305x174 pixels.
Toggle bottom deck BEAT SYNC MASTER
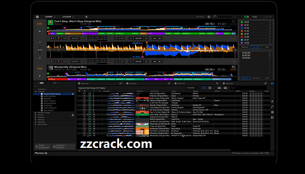point(234,68)
